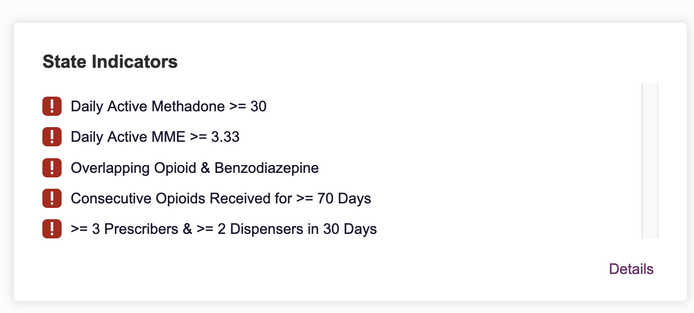Click the State Indicators heading
This screenshot has width=694, height=313.
[110, 62]
